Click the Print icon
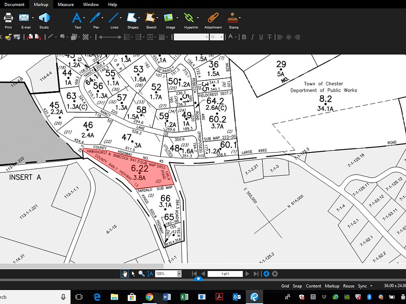The height and width of the screenshot is (304, 406). click(8, 18)
